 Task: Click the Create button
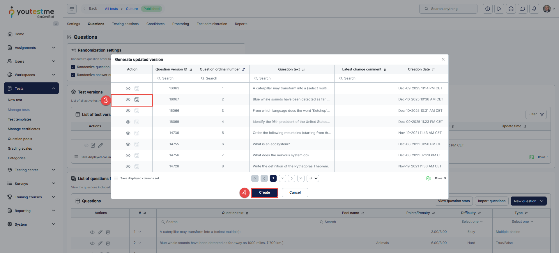pos(264,192)
